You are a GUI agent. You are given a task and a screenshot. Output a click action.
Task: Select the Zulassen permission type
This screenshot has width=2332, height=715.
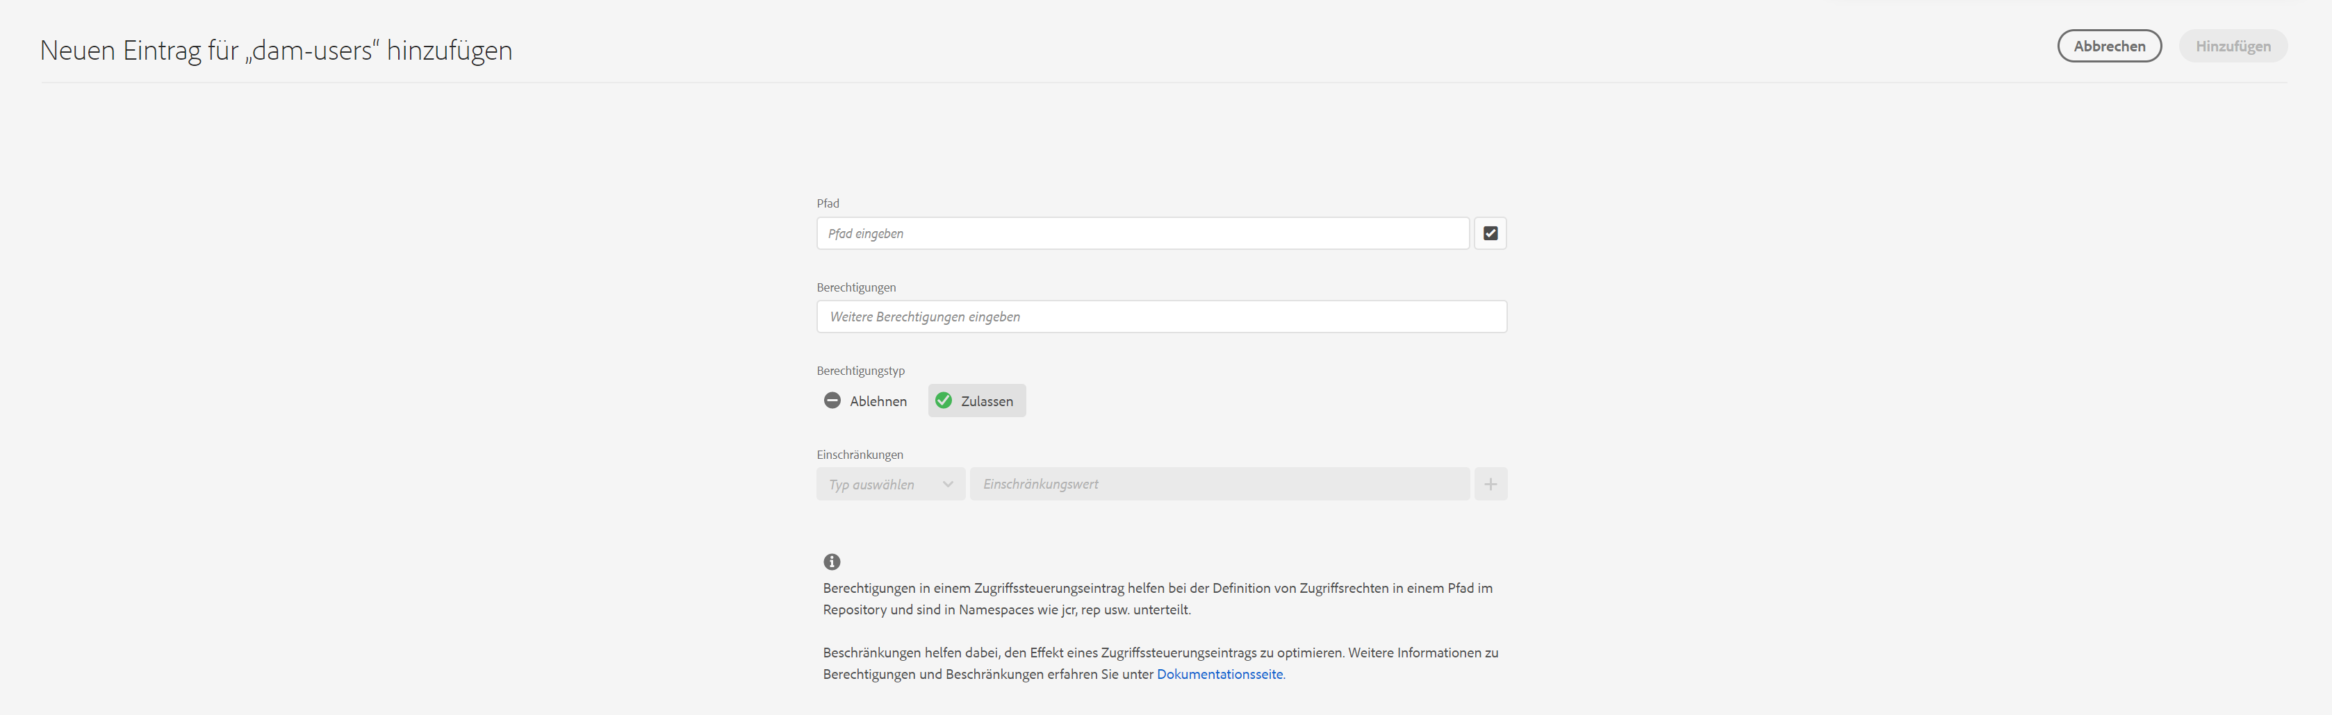[x=977, y=401]
